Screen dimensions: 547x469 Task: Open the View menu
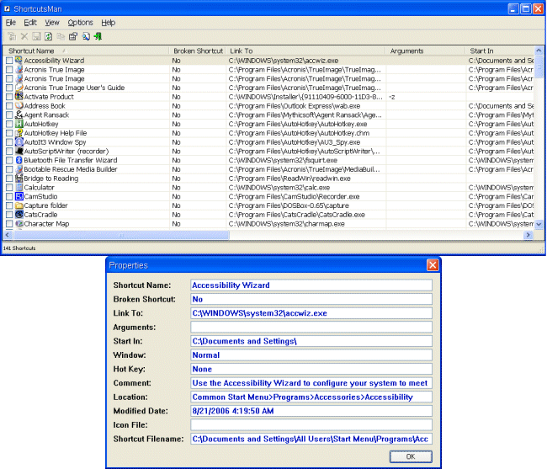(52, 23)
